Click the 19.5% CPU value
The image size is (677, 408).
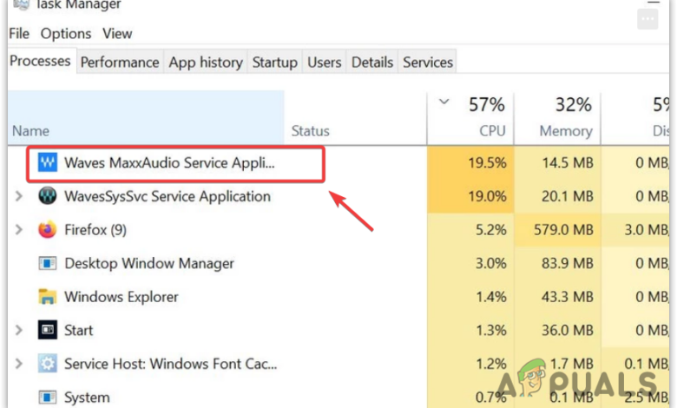[x=487, y=163]
